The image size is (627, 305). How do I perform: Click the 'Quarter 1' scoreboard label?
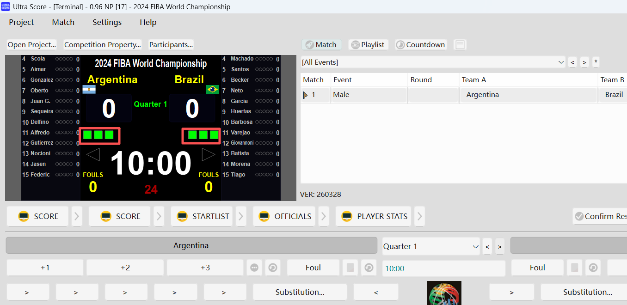[x=150, y=104]
